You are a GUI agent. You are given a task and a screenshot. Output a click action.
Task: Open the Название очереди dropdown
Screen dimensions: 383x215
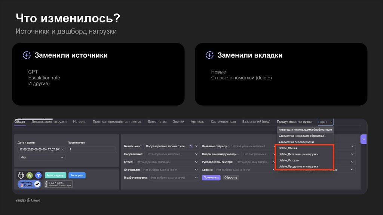pos(252,146)
